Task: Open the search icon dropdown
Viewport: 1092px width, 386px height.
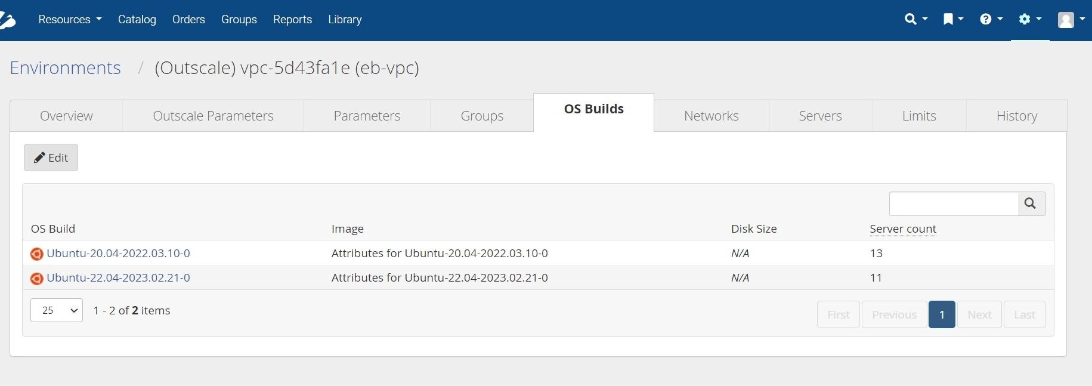Action: 916,19
